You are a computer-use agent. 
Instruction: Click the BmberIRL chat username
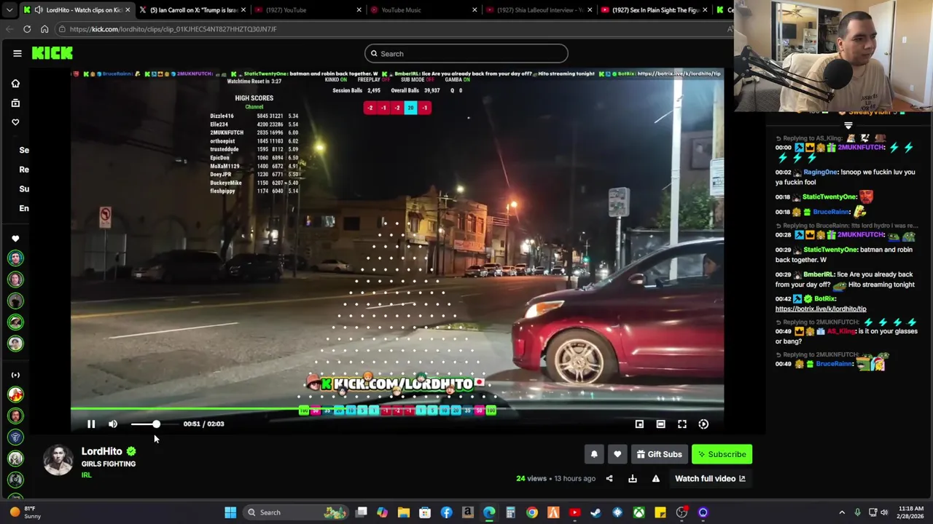click(x=819, y=274)
